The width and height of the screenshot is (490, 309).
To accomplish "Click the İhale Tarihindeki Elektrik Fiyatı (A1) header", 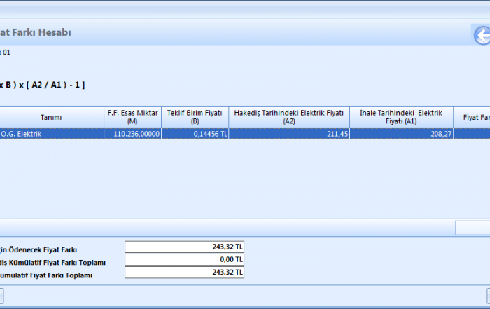I will coord(401,117).
